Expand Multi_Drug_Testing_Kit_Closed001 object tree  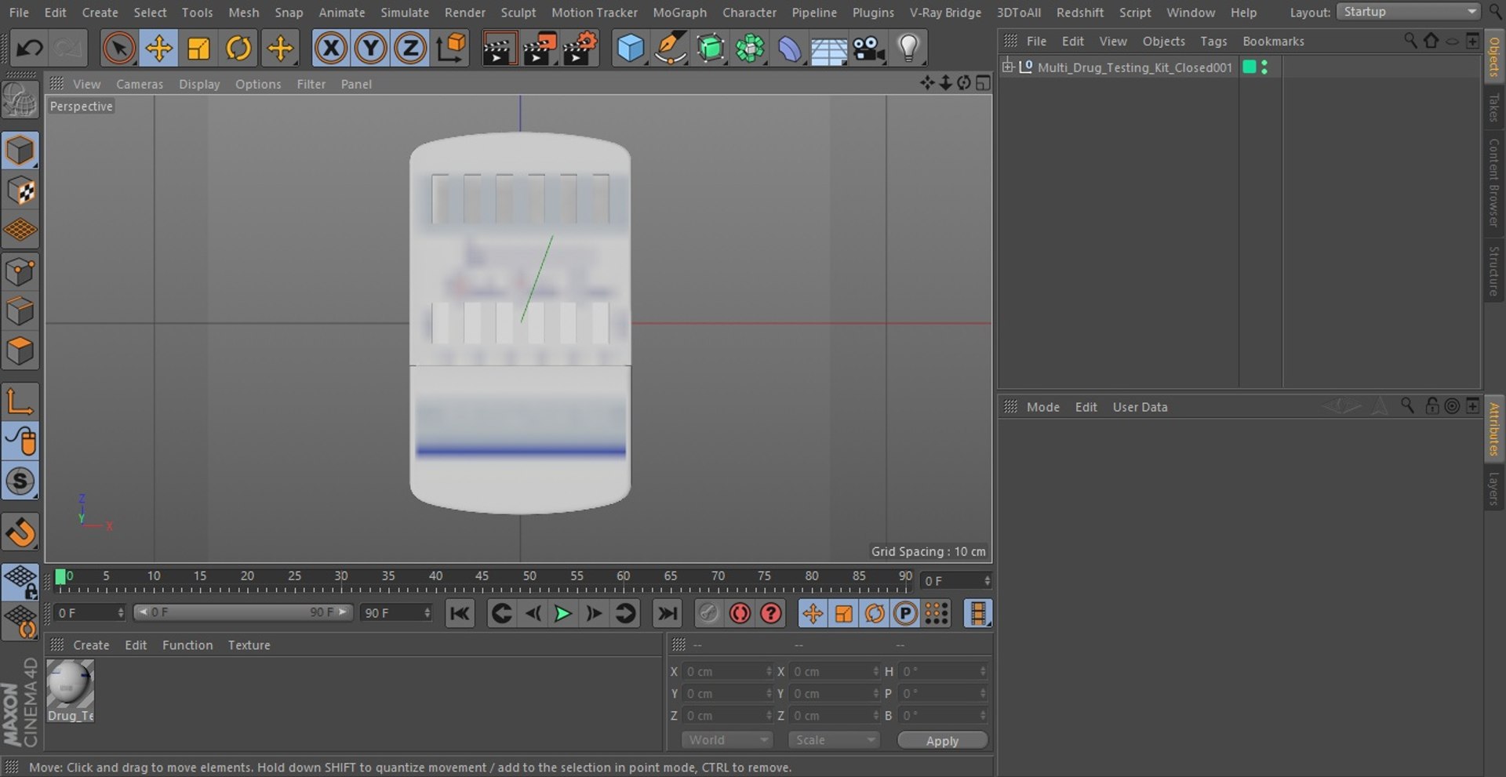pyautogui.click(x=1008, y=67)
